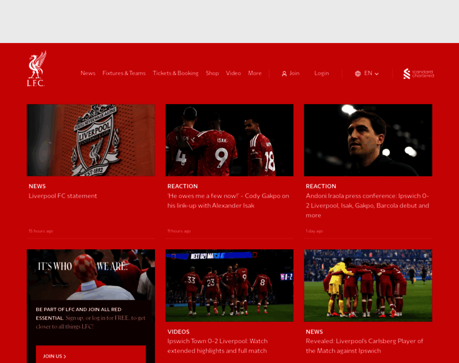Open the Video section
Viewport: 459px width, 363px height.
(233, 73)
